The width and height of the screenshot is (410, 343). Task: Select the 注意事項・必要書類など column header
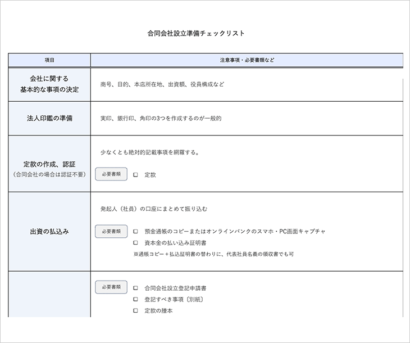pos(247,60)
